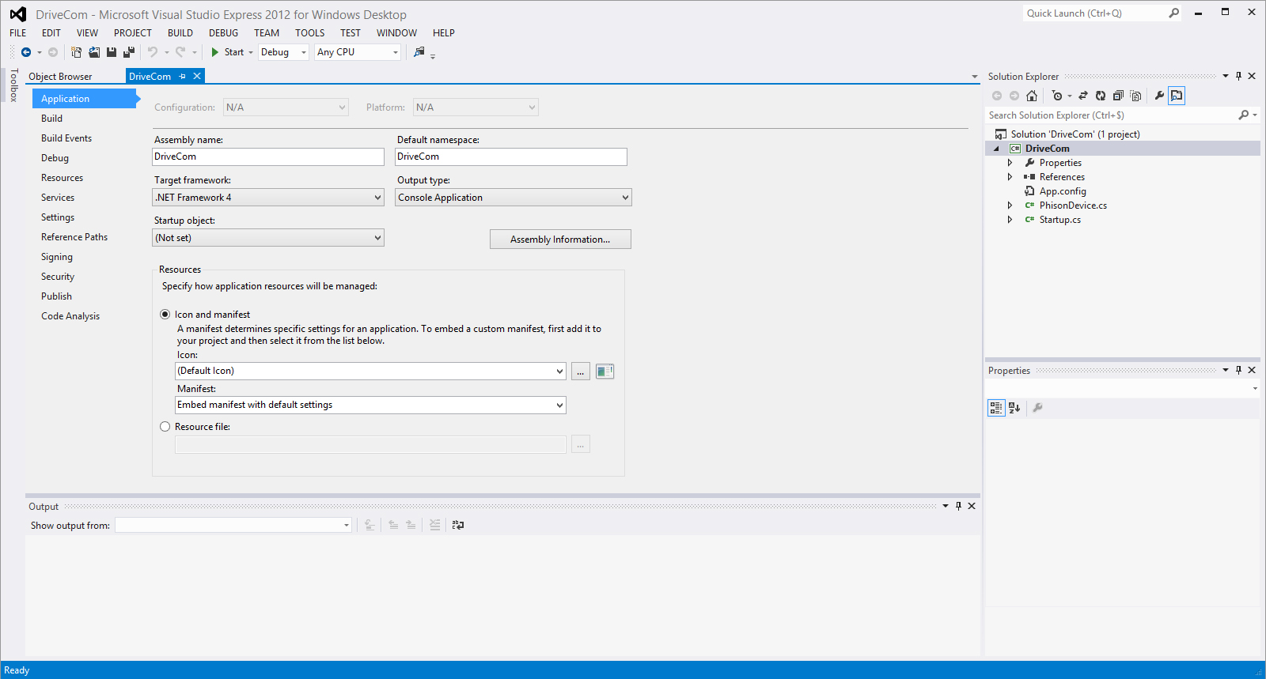The image size is (1266, 679).
Task: Click the pin icon on DriveCom tab
Action: click(x=182, y=77)
